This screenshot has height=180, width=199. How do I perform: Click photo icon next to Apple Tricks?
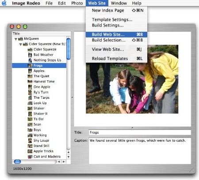click(30, 151)
